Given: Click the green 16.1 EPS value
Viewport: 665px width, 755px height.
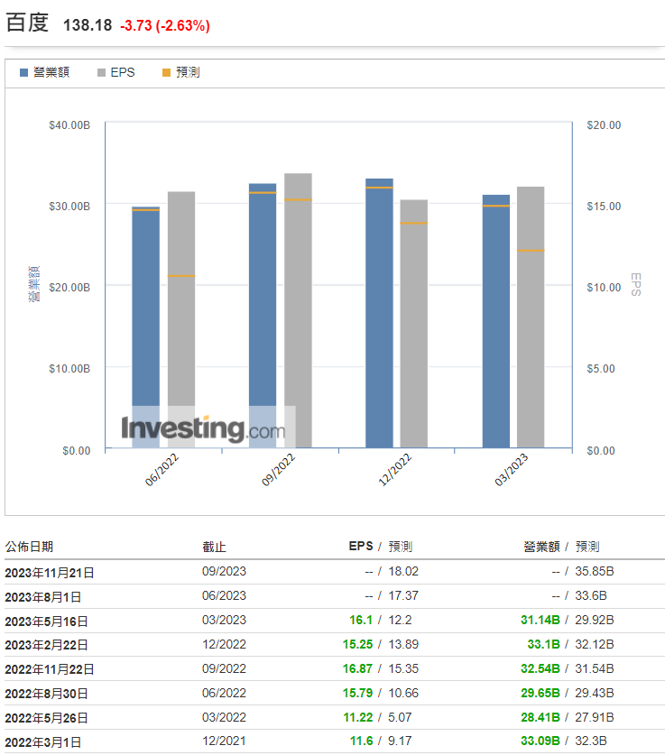Looking at the screenshot, I should pos(360,621).
